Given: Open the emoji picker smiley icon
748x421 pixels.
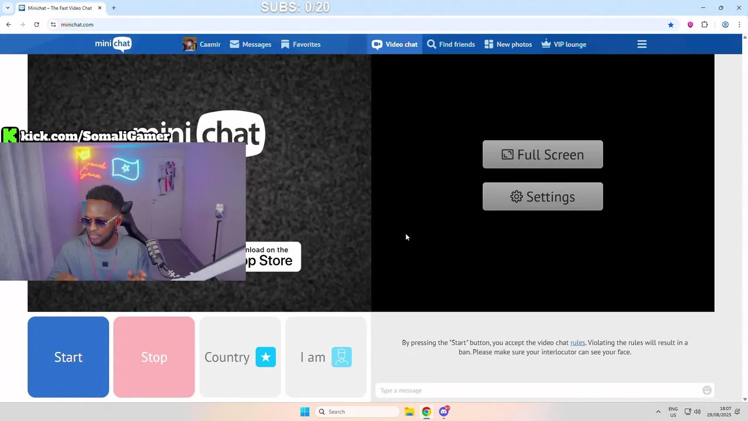Looking at the screenshot, I should tap(707, 391).
